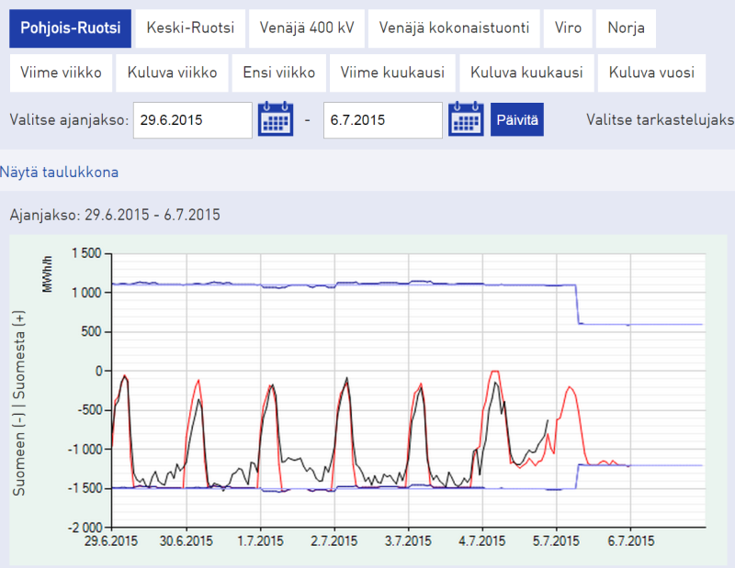
Task: Open the start date calendar picker
Action: click(276, 119)
